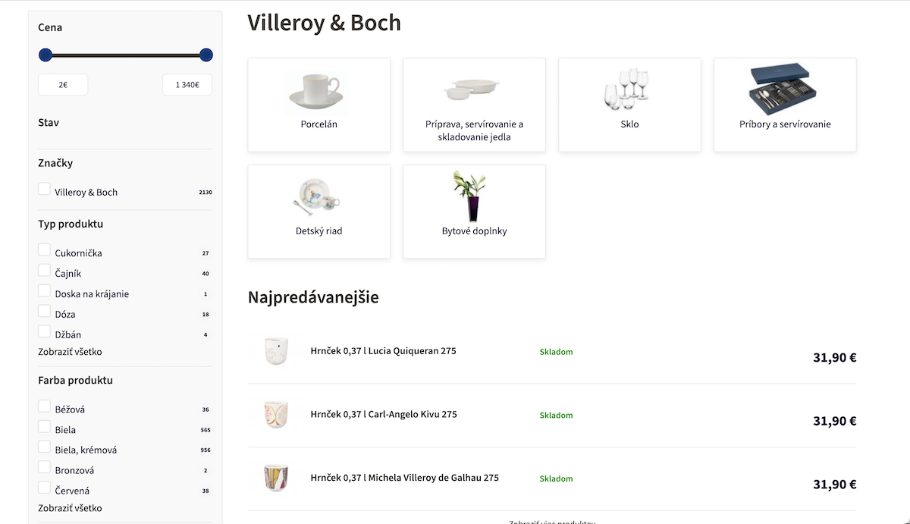Tick the Čajník product type checkbox
This screenshot has width=910, height=524.
(45, 270)
